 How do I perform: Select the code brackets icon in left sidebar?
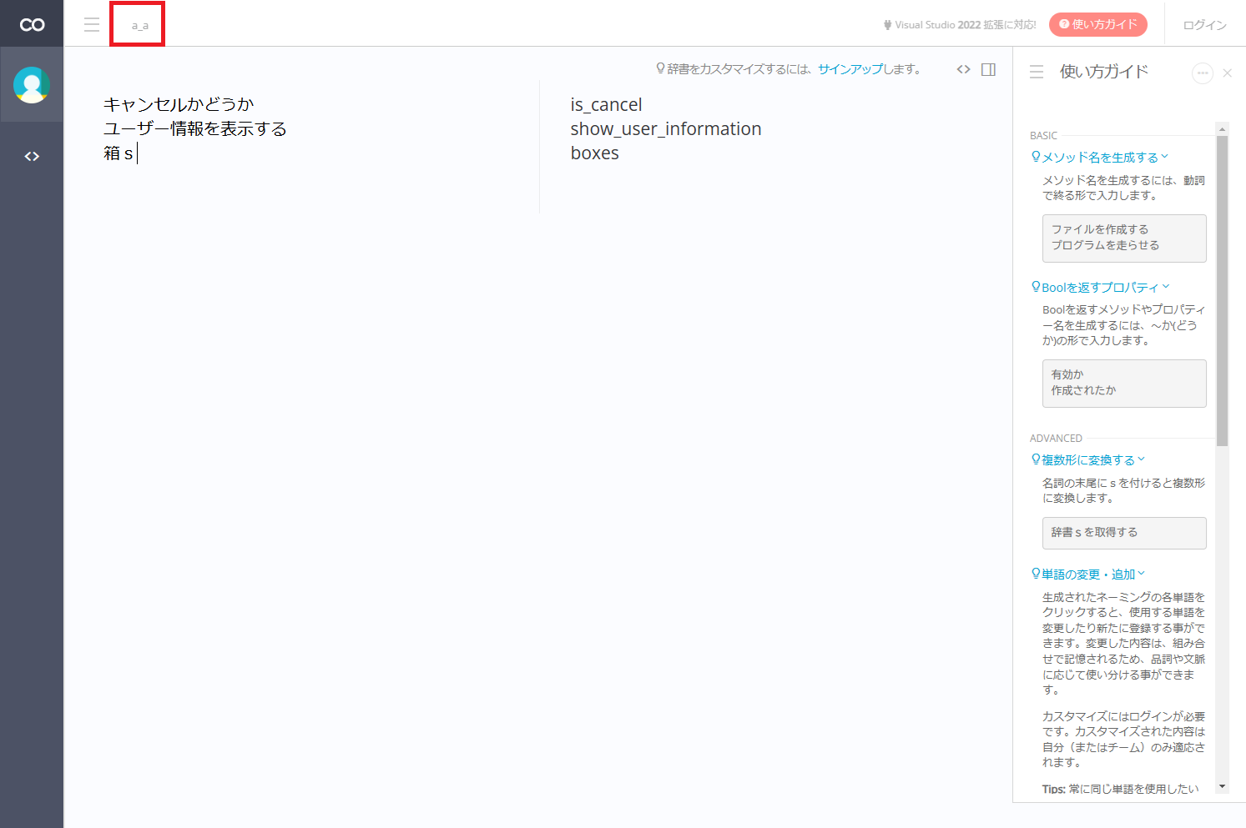point(32,157)
